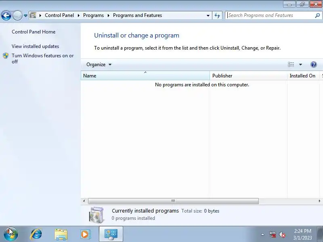Close the Programs and Features window
The height and width of the screenshot is (242, 323).
coord(316,4)
